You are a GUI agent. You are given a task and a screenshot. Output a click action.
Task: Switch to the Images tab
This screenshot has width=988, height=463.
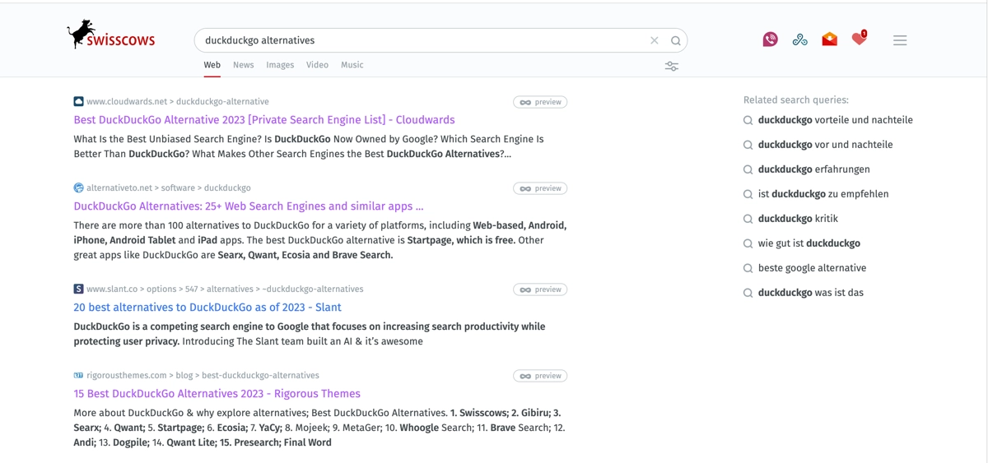click(280, 65)
